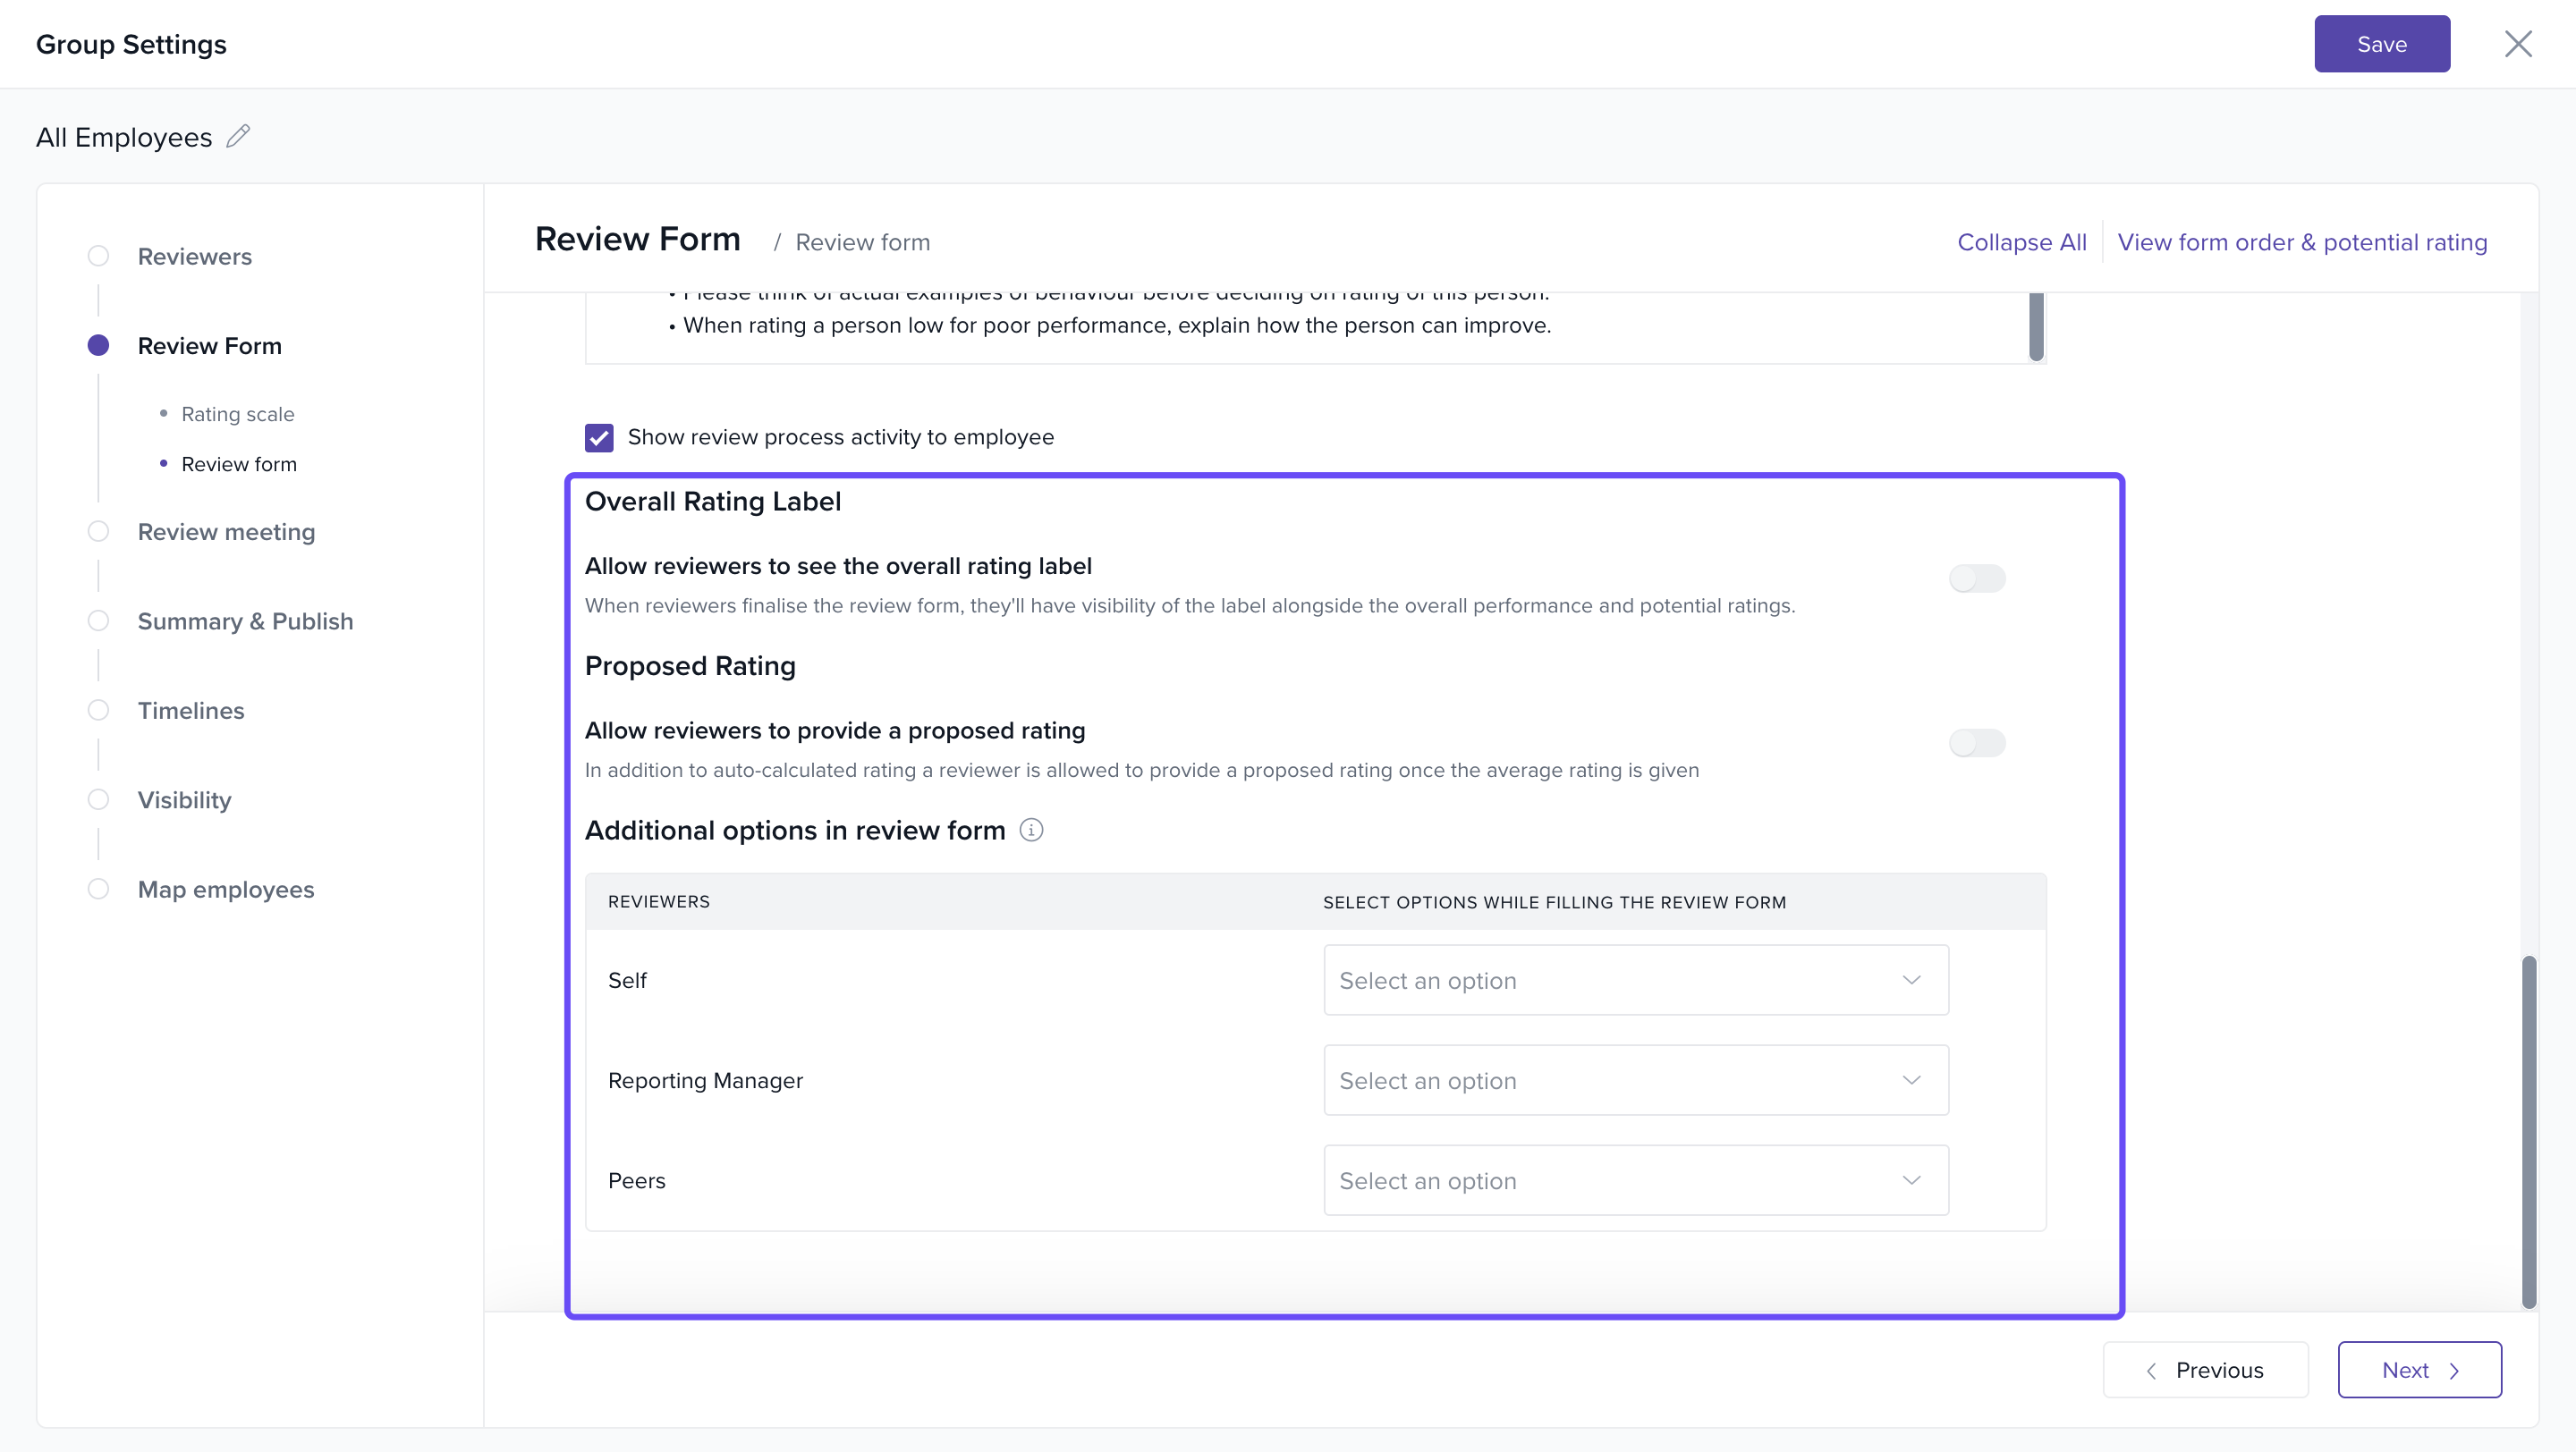Click the Visibility step circle icon
This screenshot has width=2576, height=1452.
coord(98,799)
